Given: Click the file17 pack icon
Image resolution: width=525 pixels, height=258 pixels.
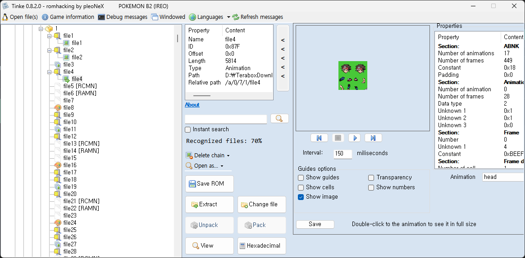Looking at the screenshot, I should 57,172.
